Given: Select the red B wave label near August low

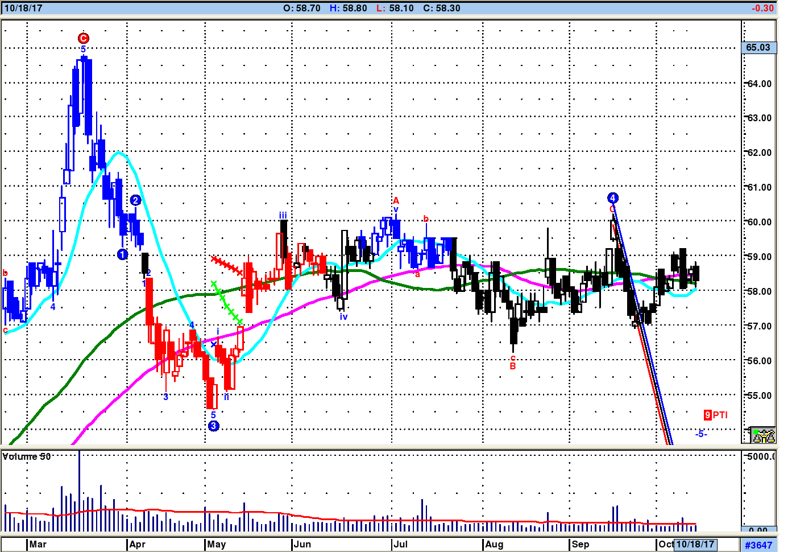Looking at the screenshot, I should coord(513,366).
